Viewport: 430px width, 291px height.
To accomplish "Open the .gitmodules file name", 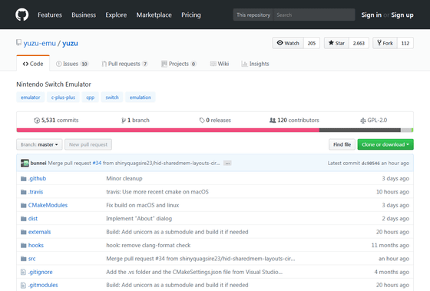I will pyautogui.click(x=43, y=285).
